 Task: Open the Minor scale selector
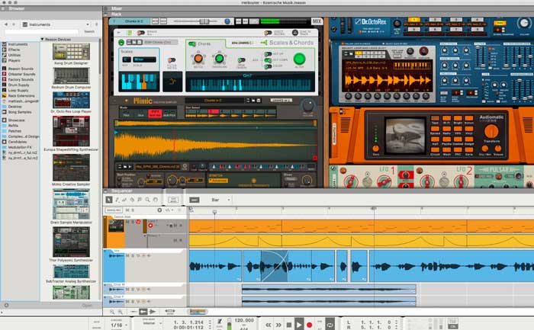click(144, 59)
